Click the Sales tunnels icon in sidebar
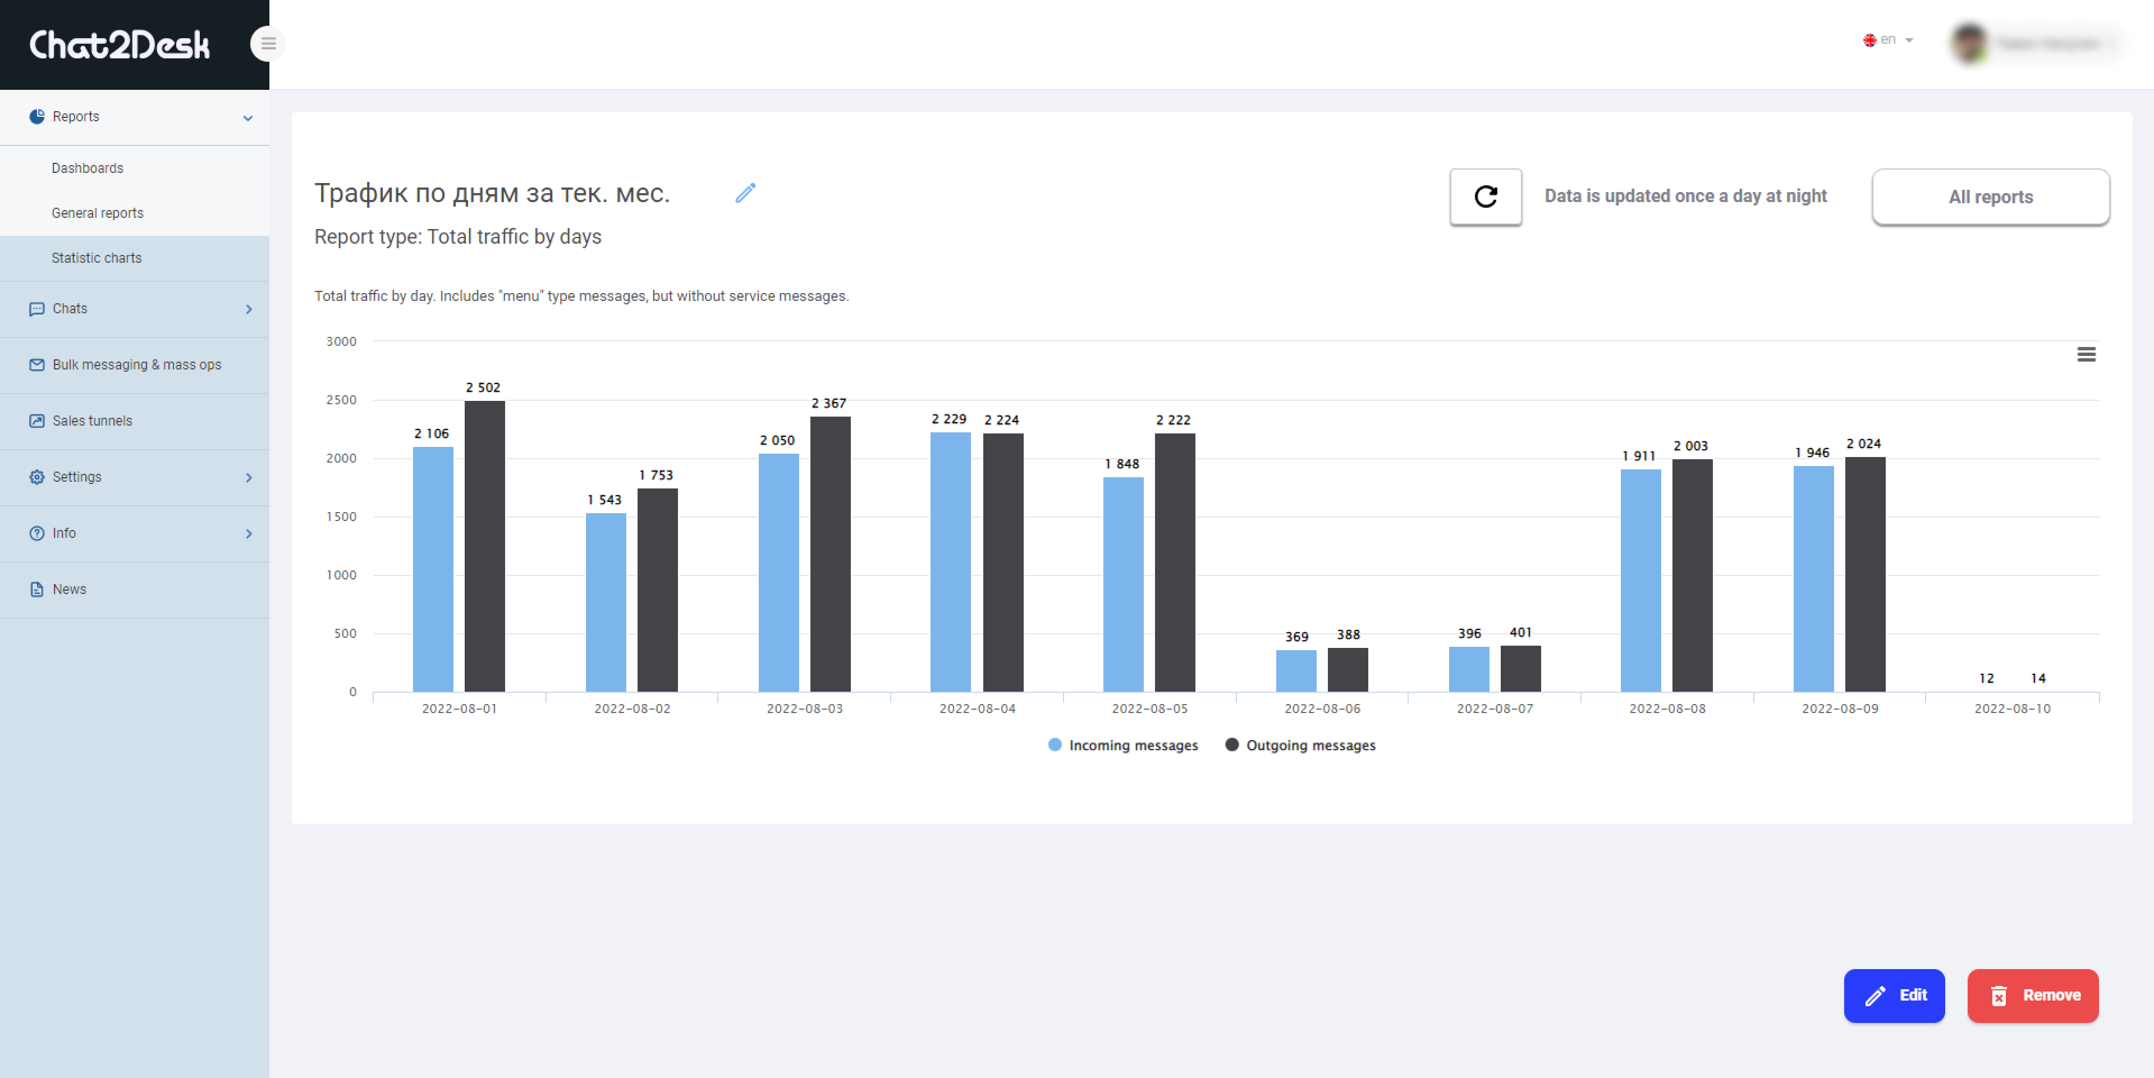This screenshot has height=1078, width=2154. 36,419
